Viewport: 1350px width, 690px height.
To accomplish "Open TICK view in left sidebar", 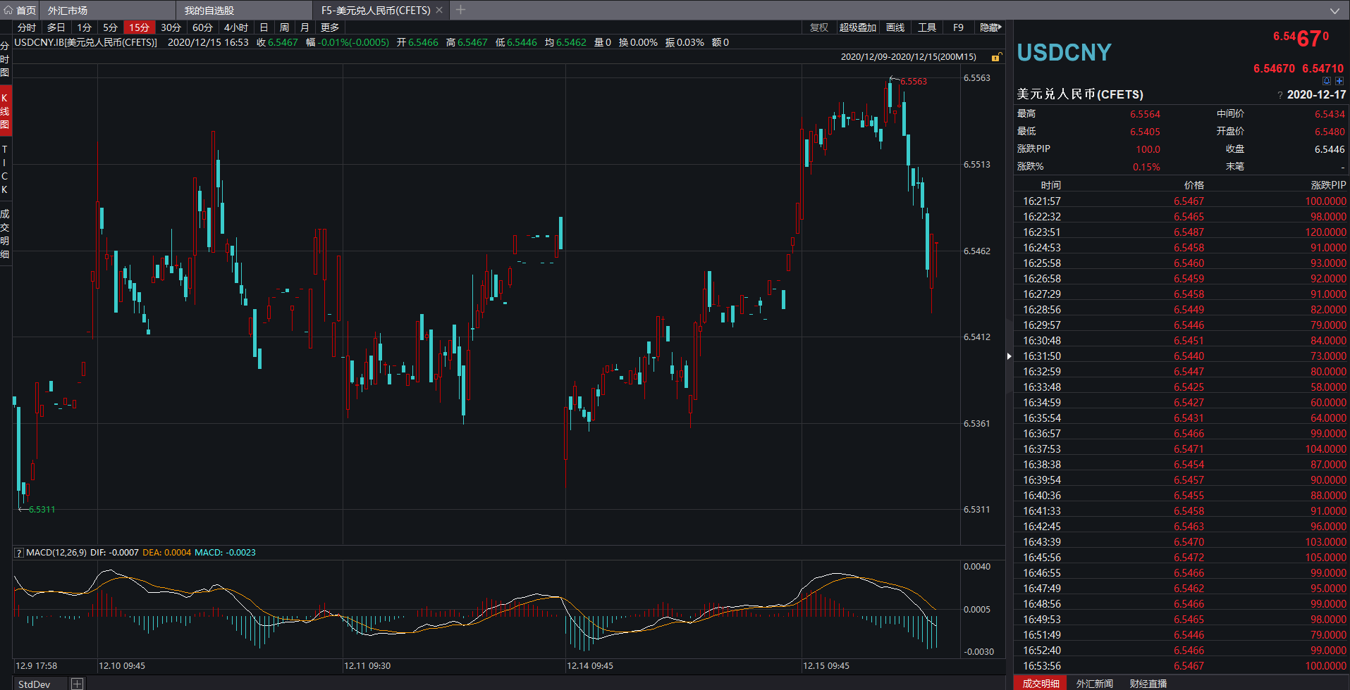I will click(5, 169).
